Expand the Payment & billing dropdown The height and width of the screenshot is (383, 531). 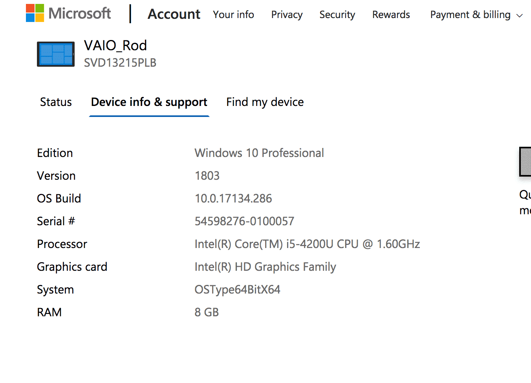click(x=476, y=15)
